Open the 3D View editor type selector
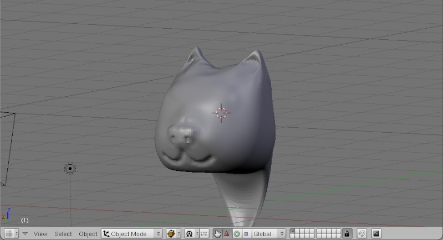 (x=11, y=233)
